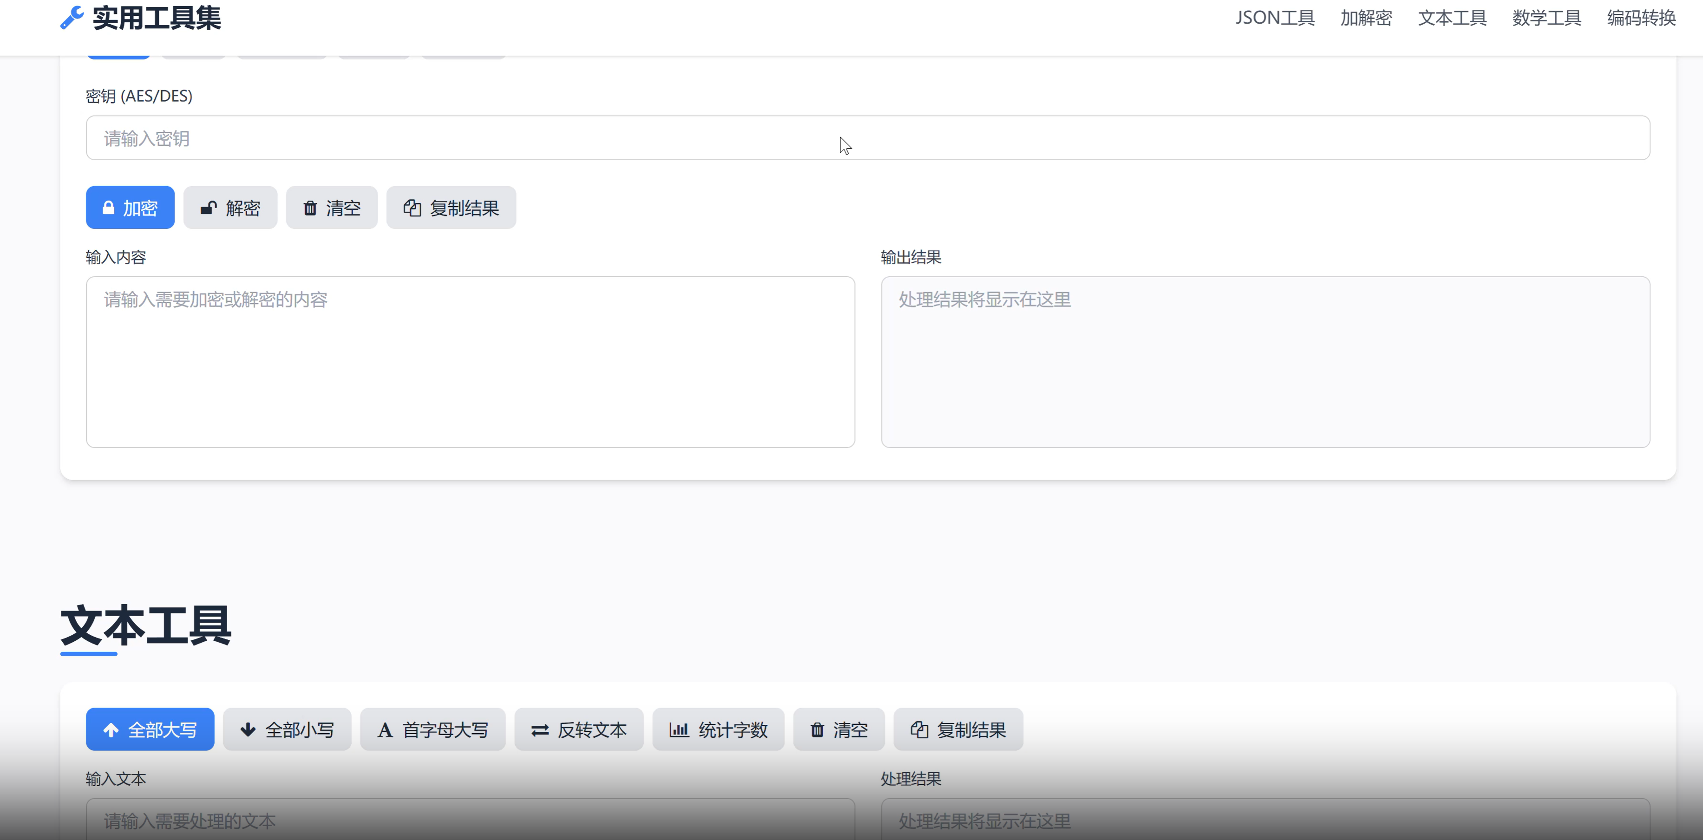Select the up-arrow icon on 全部大写 button
This screenshot has height=840, width=1703.
(111, 729)
